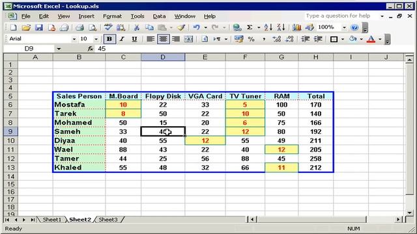This screenshot has height=234, width=417.
Task: Open the Borders dropdown arrow
Action: (343, 39)
